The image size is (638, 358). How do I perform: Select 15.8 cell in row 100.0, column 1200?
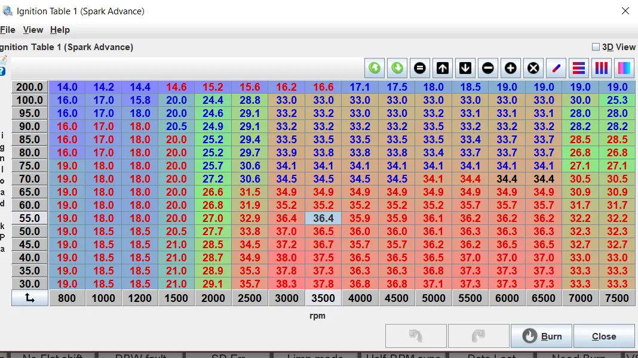[x=140, y=100]
